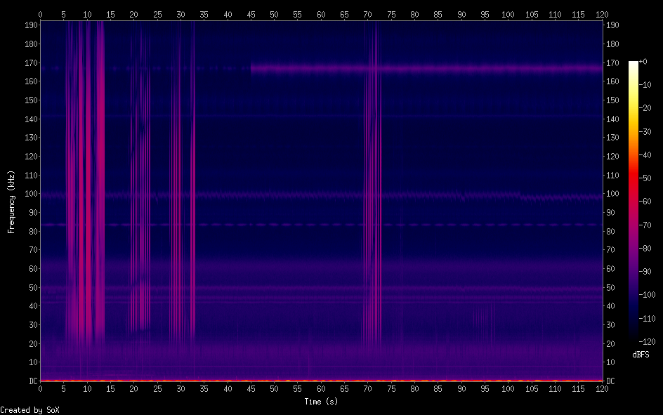Click where the 167 kHz tone begins
Screen dimensions: 663x415
coord(252,69)
